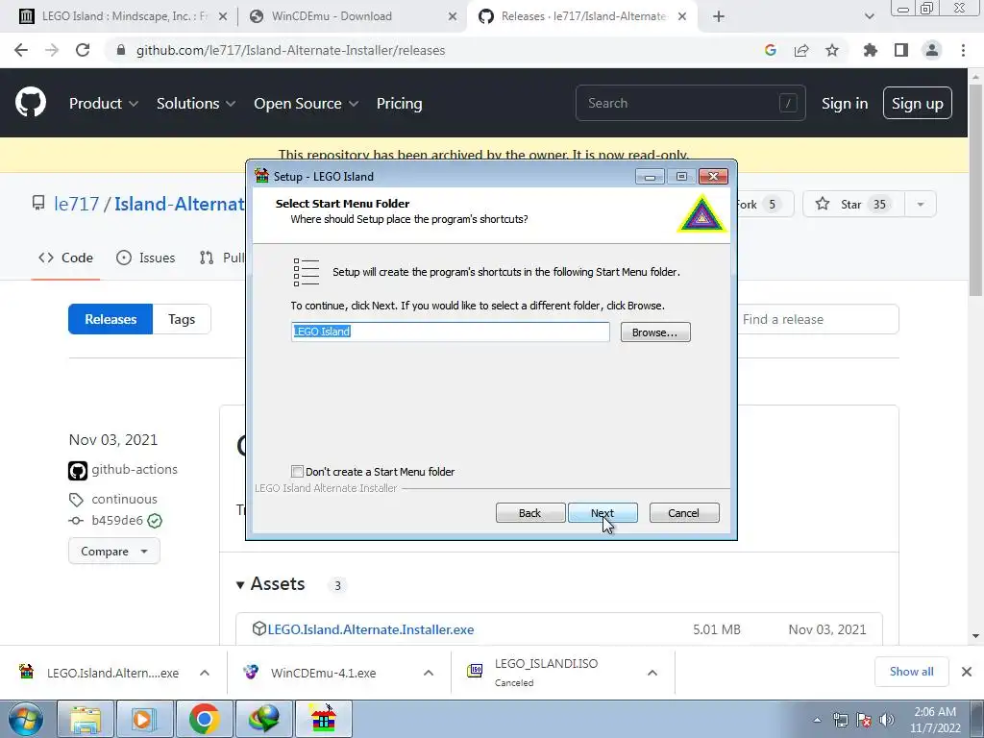This screenshot has width=984, height=738.
Task: Click the GitHub Search box
Action: pos(690,103)
